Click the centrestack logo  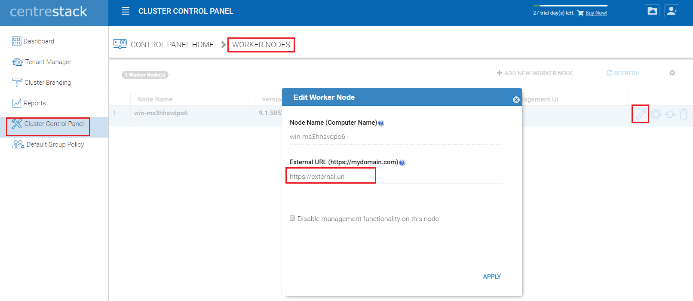(x=49, y=12)
